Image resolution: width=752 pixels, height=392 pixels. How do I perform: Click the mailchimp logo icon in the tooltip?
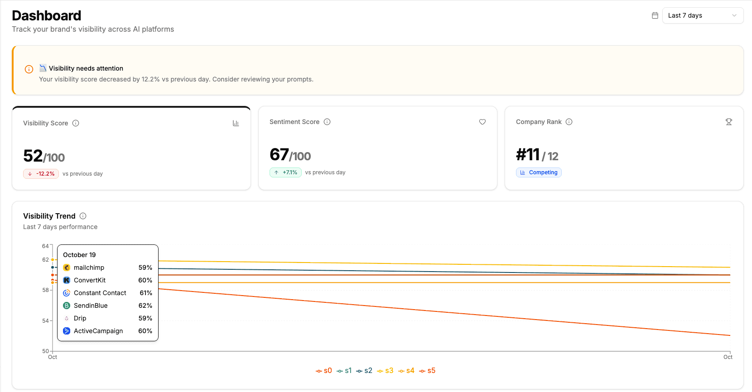coord(67,268)
